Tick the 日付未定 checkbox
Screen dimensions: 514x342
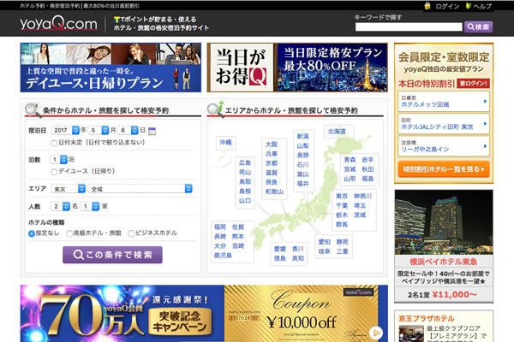point(54,143)
